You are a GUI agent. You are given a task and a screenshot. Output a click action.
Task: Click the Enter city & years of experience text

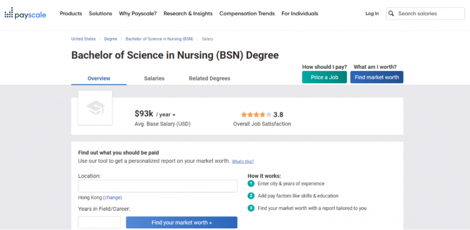(x=291, y=183)
